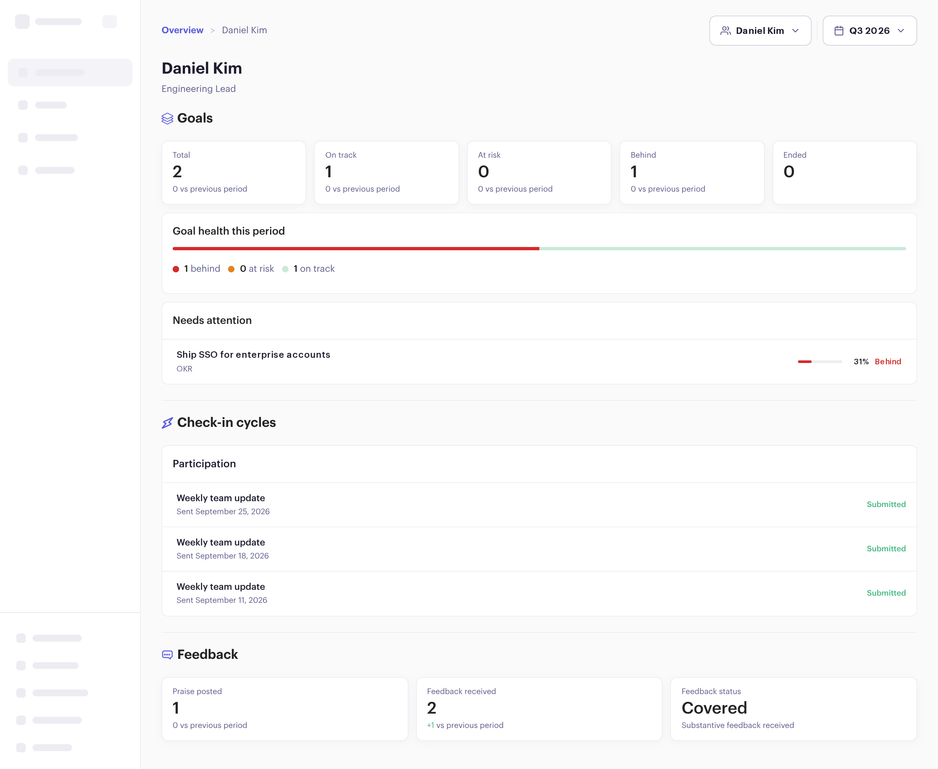Screen dimensions: 938x769
Task: Click the Check-in cycles icon
Action: coord(167,423)
